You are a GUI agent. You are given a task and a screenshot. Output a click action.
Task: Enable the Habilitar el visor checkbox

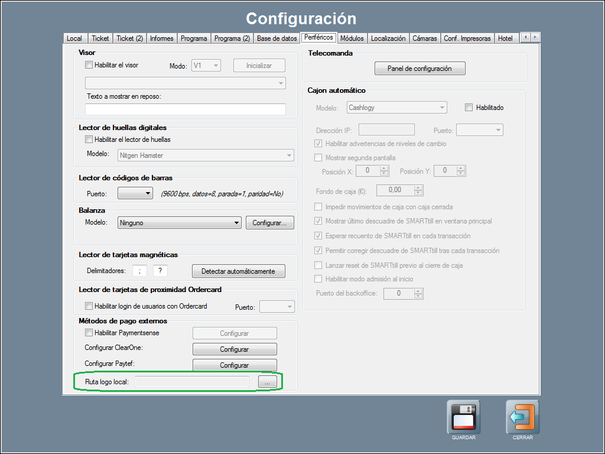click(89, 65)
